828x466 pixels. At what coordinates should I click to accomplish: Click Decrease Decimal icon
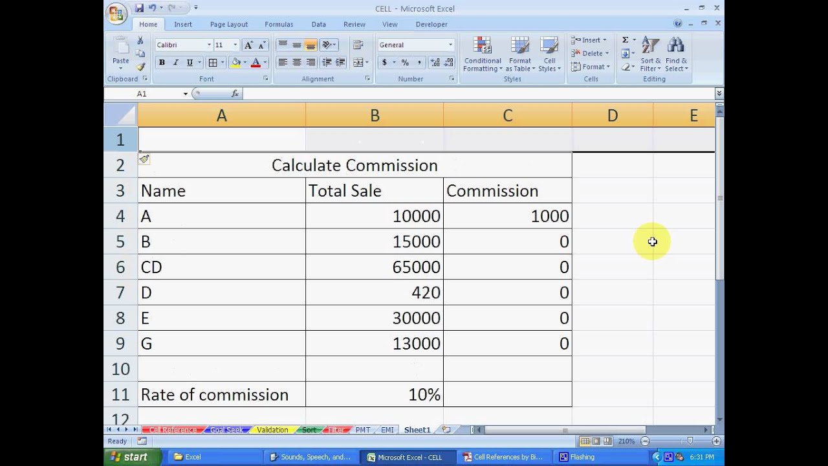pyautogui.click(x=448, y=63)
